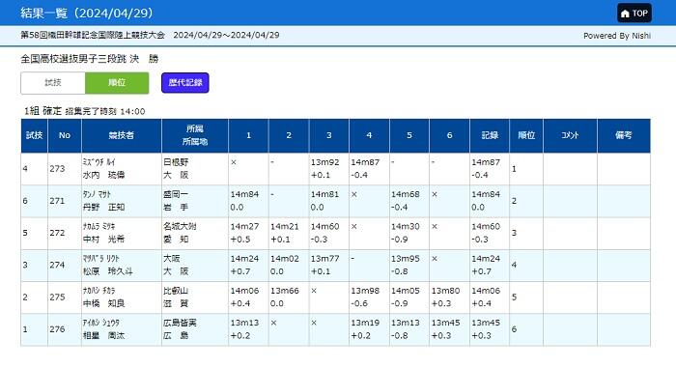The image size is (676, 368).
Task: Click attempt 3 result 13m92 +0.1
Action: pos(328,169)
